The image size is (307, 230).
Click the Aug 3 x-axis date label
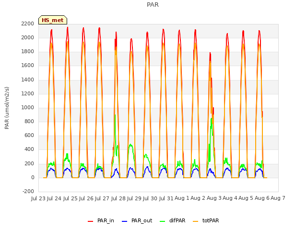click(214, 198)
